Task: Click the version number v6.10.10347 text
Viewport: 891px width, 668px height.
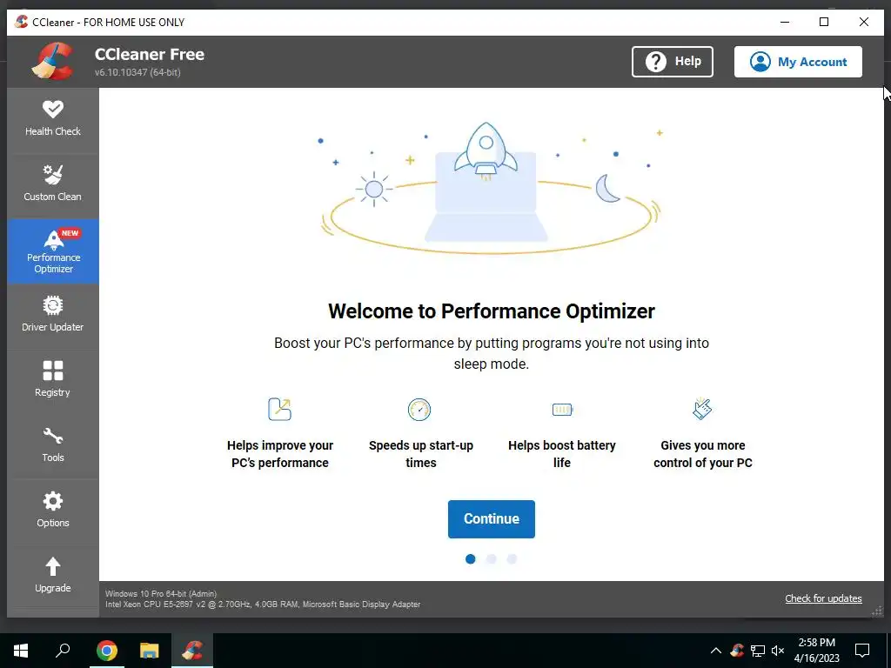Action: point(137,72)
